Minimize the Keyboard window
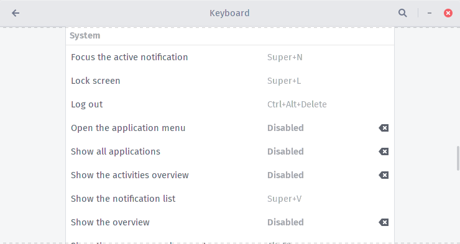460x244 pixels. pos(430,13)
